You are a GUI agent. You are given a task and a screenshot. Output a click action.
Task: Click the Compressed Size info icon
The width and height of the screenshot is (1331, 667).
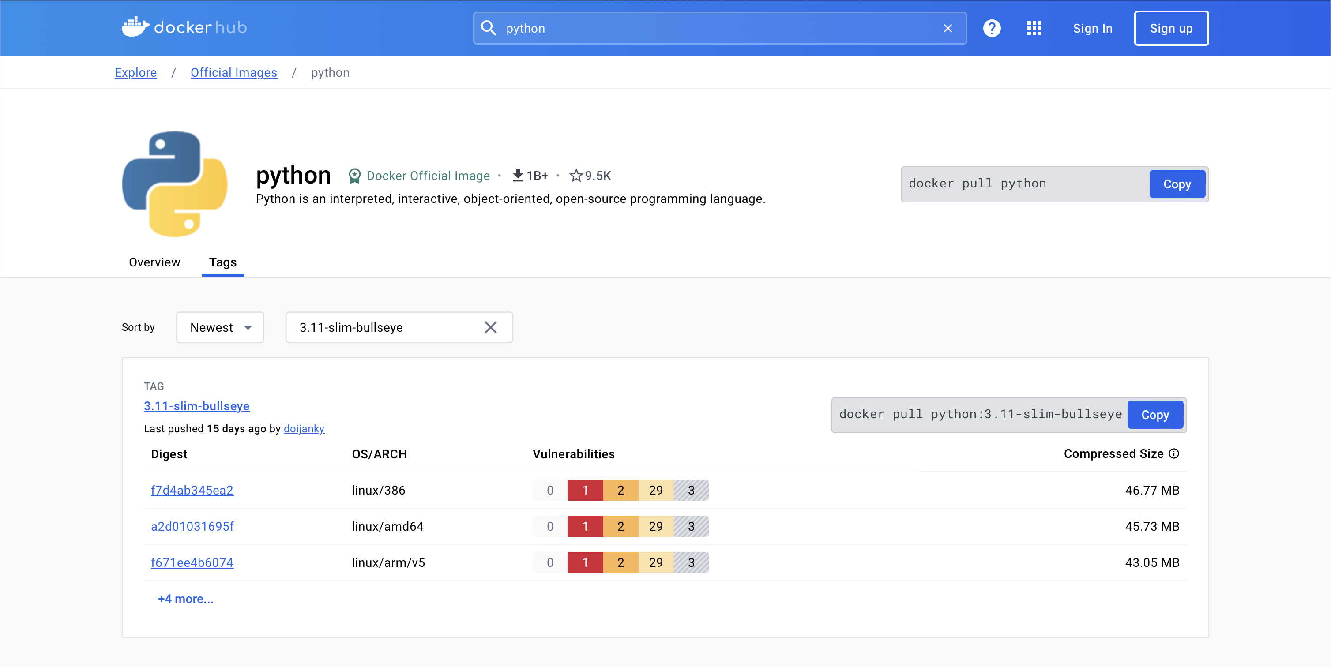(x=1174, y=453)
